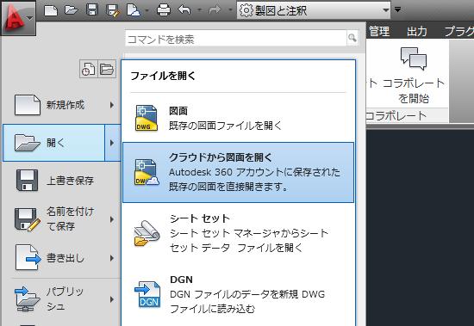
Task: Click the 書き出し export arrow icon
Action: [28, 257]
